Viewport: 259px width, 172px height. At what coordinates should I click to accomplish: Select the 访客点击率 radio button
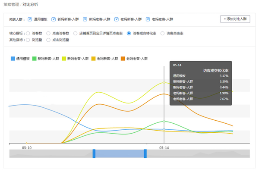tap(163, 34)
